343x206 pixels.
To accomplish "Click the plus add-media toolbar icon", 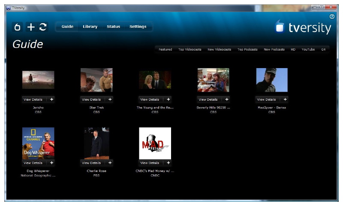I will click(x=30, y=27).
